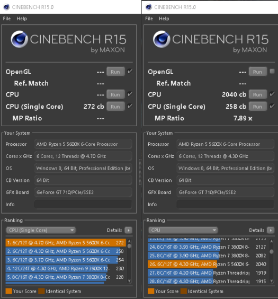Click GFX Board field in right window
The width and height of the screenshot is (278, 299).
(225, 192)
